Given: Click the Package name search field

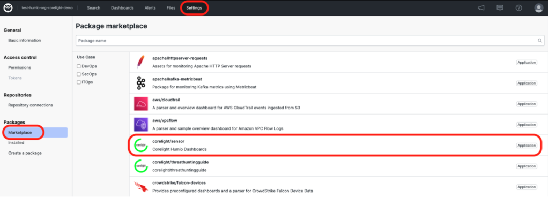Looking at the screenshot, I should tap(310, 41).
